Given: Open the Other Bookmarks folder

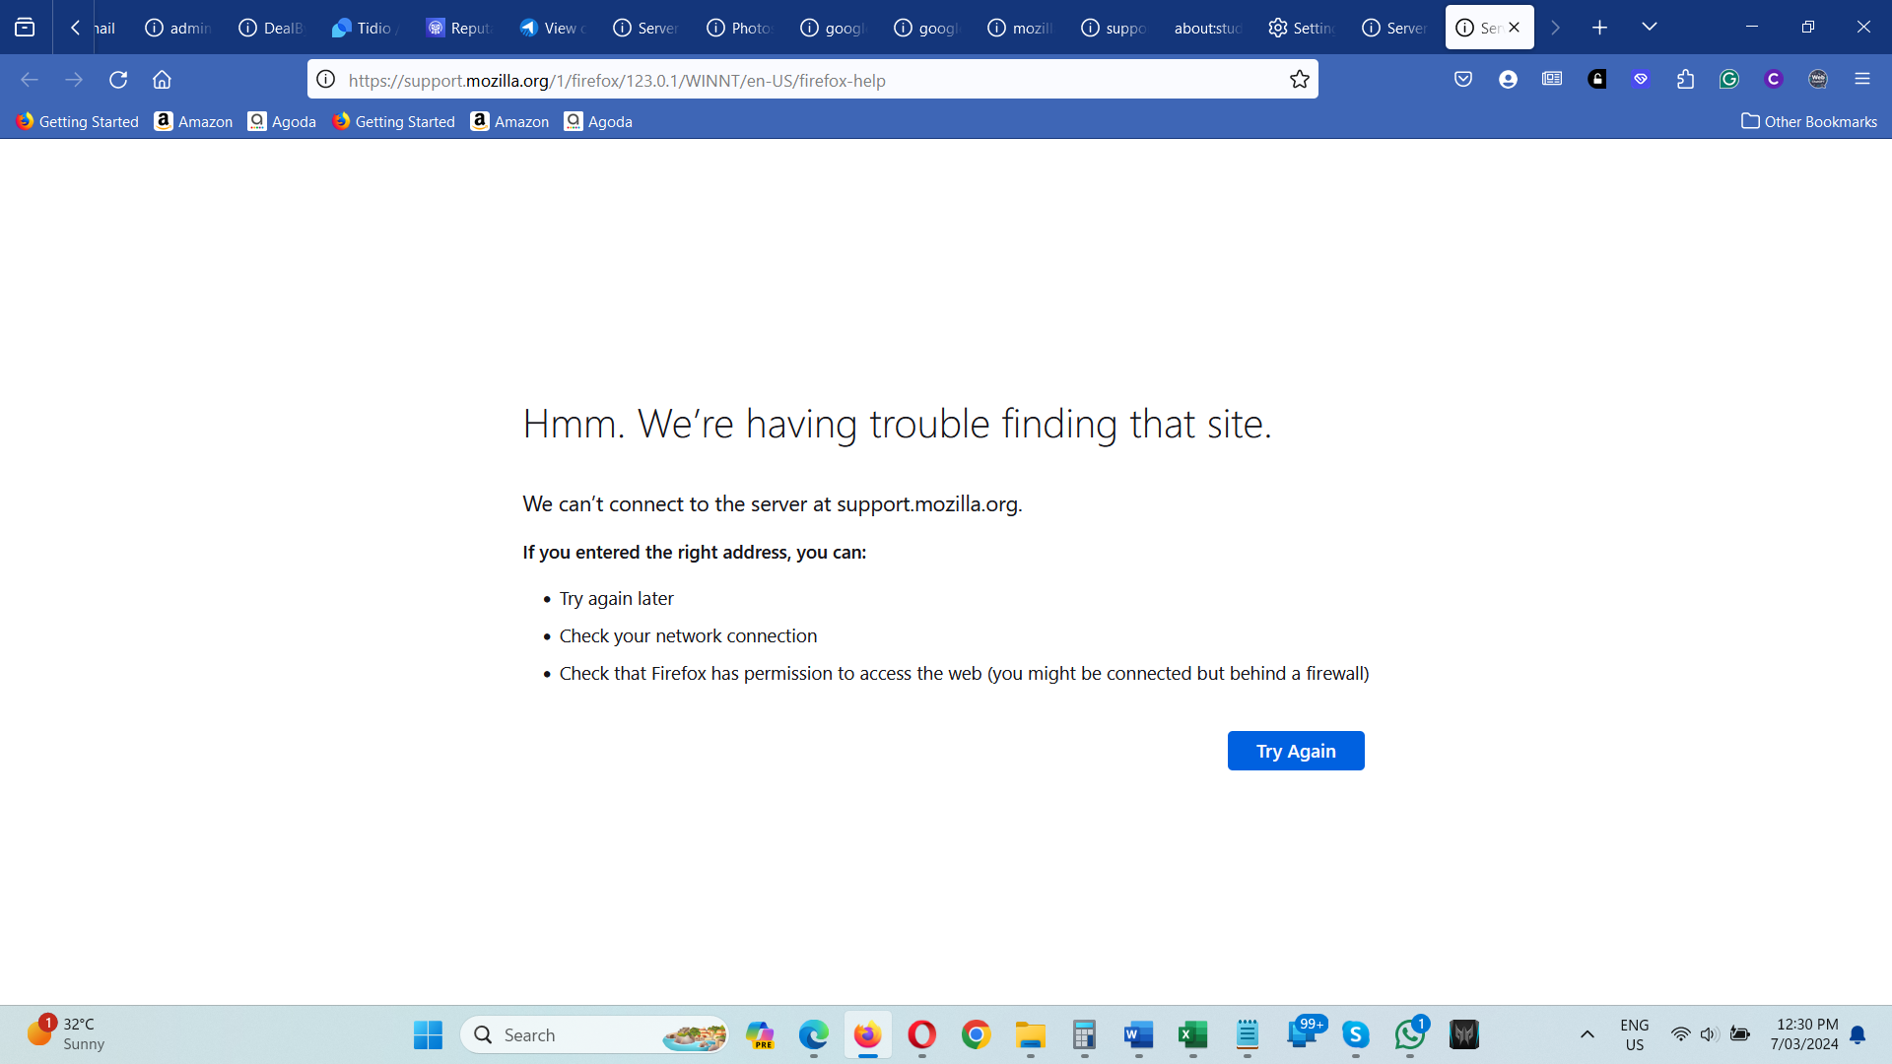Looking at the screenshot, I should [1809, 121].
